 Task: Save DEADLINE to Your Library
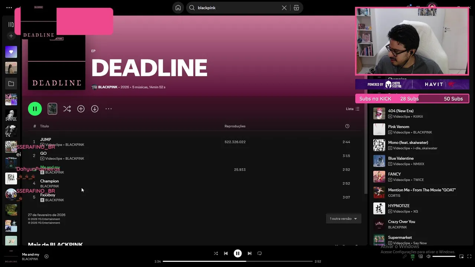coord(81,109)
